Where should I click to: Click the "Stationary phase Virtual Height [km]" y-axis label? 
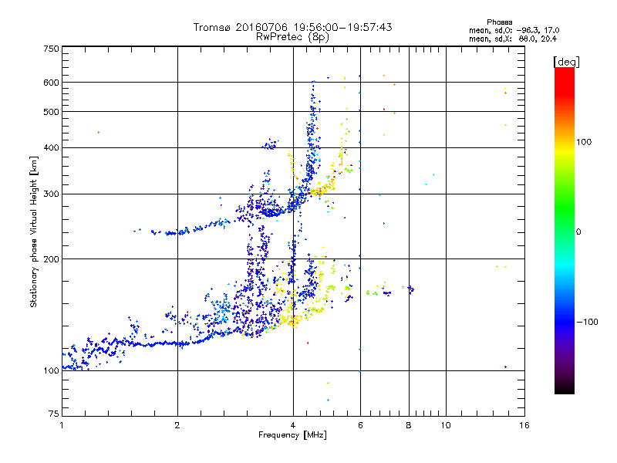click(x=34, y=231)
